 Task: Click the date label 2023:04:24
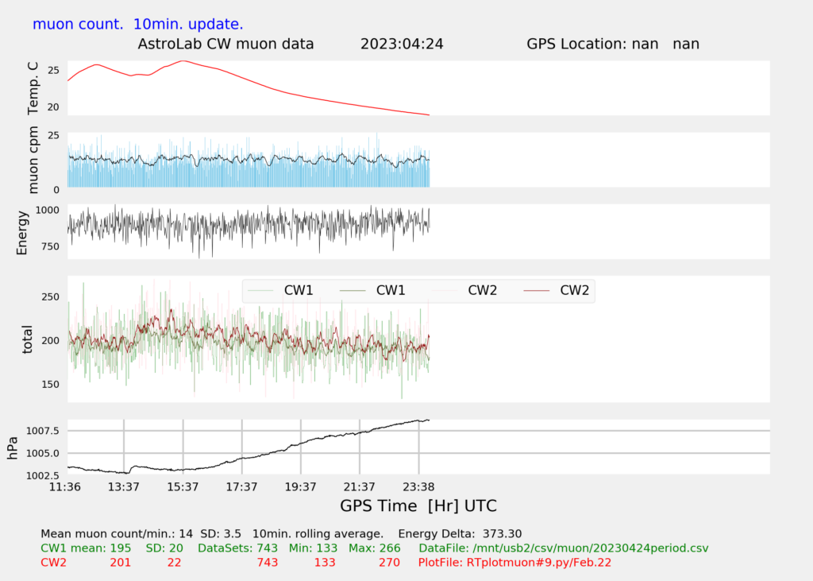tap(402, 45)
